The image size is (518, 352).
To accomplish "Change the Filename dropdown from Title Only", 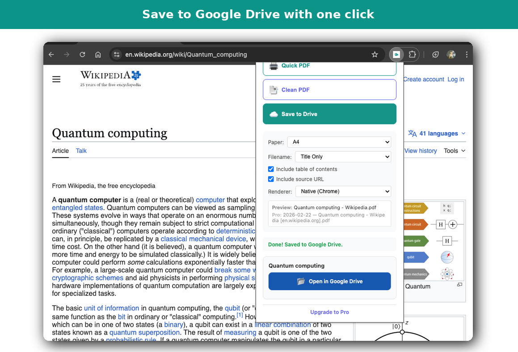I will pos(343,157).
